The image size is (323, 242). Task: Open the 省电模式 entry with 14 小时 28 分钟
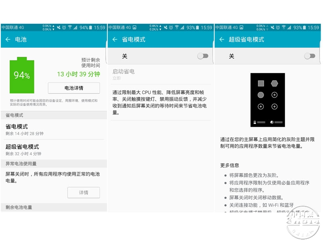(x=54, y=129)
